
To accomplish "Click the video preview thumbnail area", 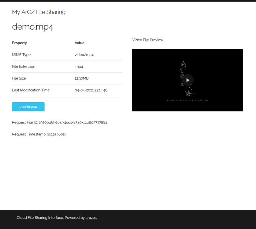I will point(188,80).
